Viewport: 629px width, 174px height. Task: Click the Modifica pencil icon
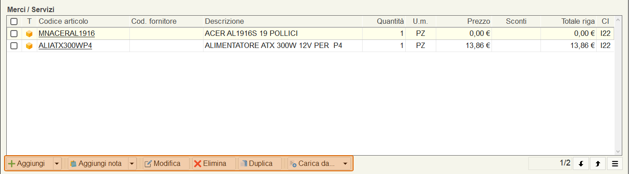148,164
